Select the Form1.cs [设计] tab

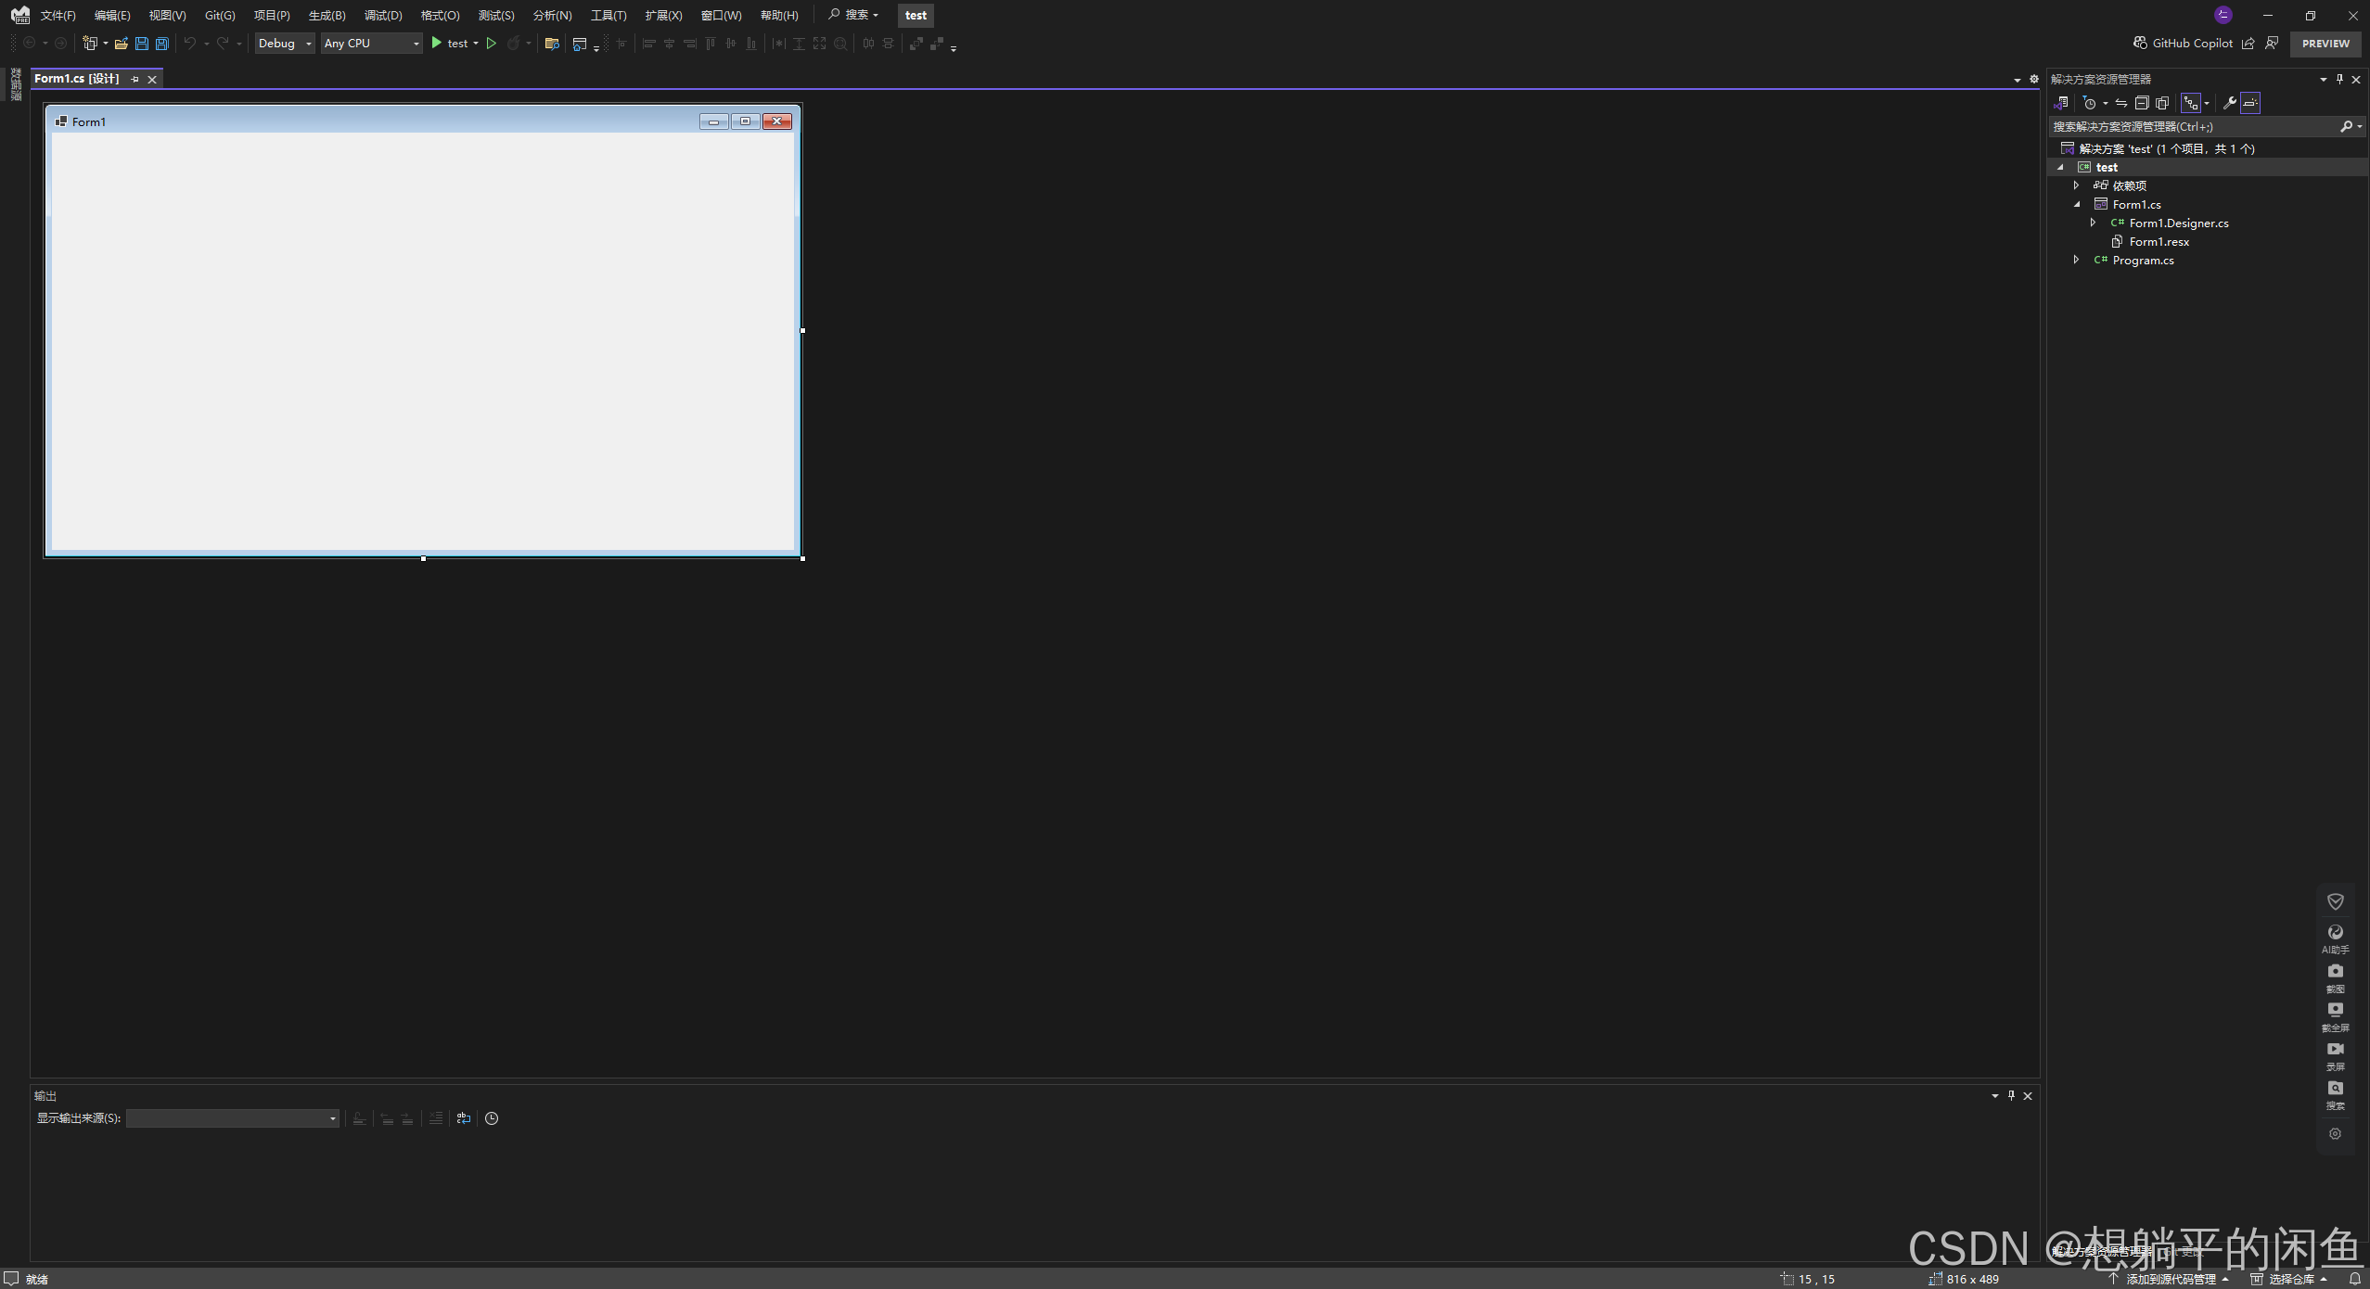(x=77, y=79)
